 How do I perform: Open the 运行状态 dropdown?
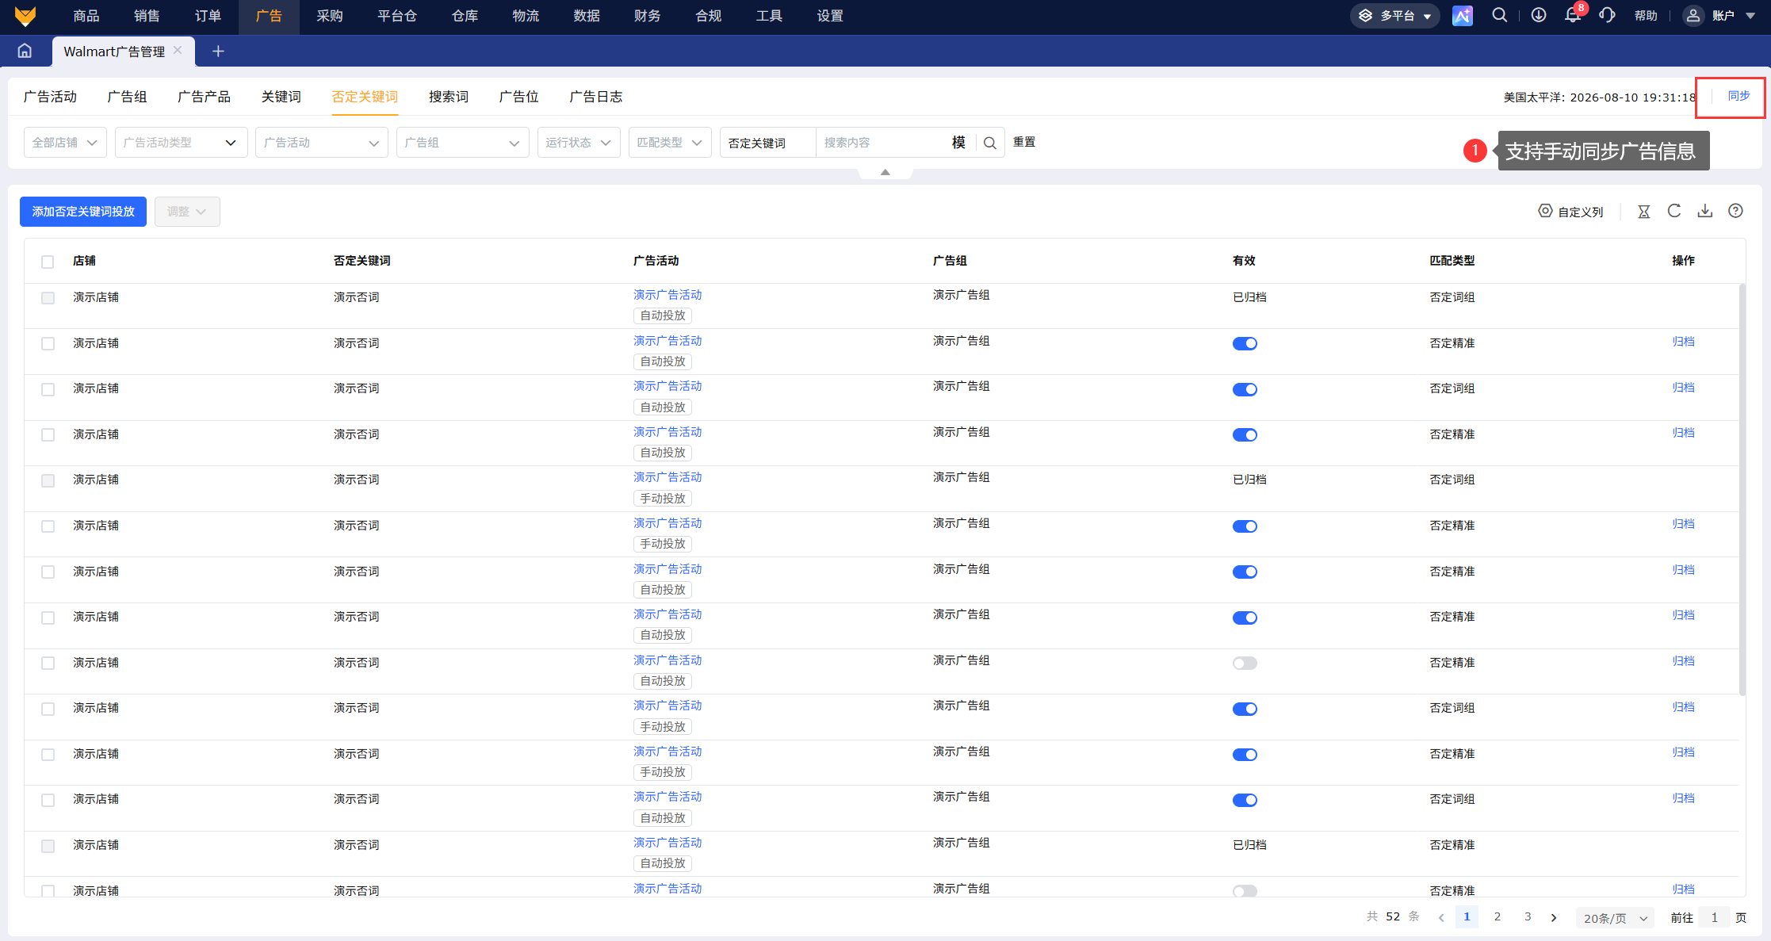point(579,143)
